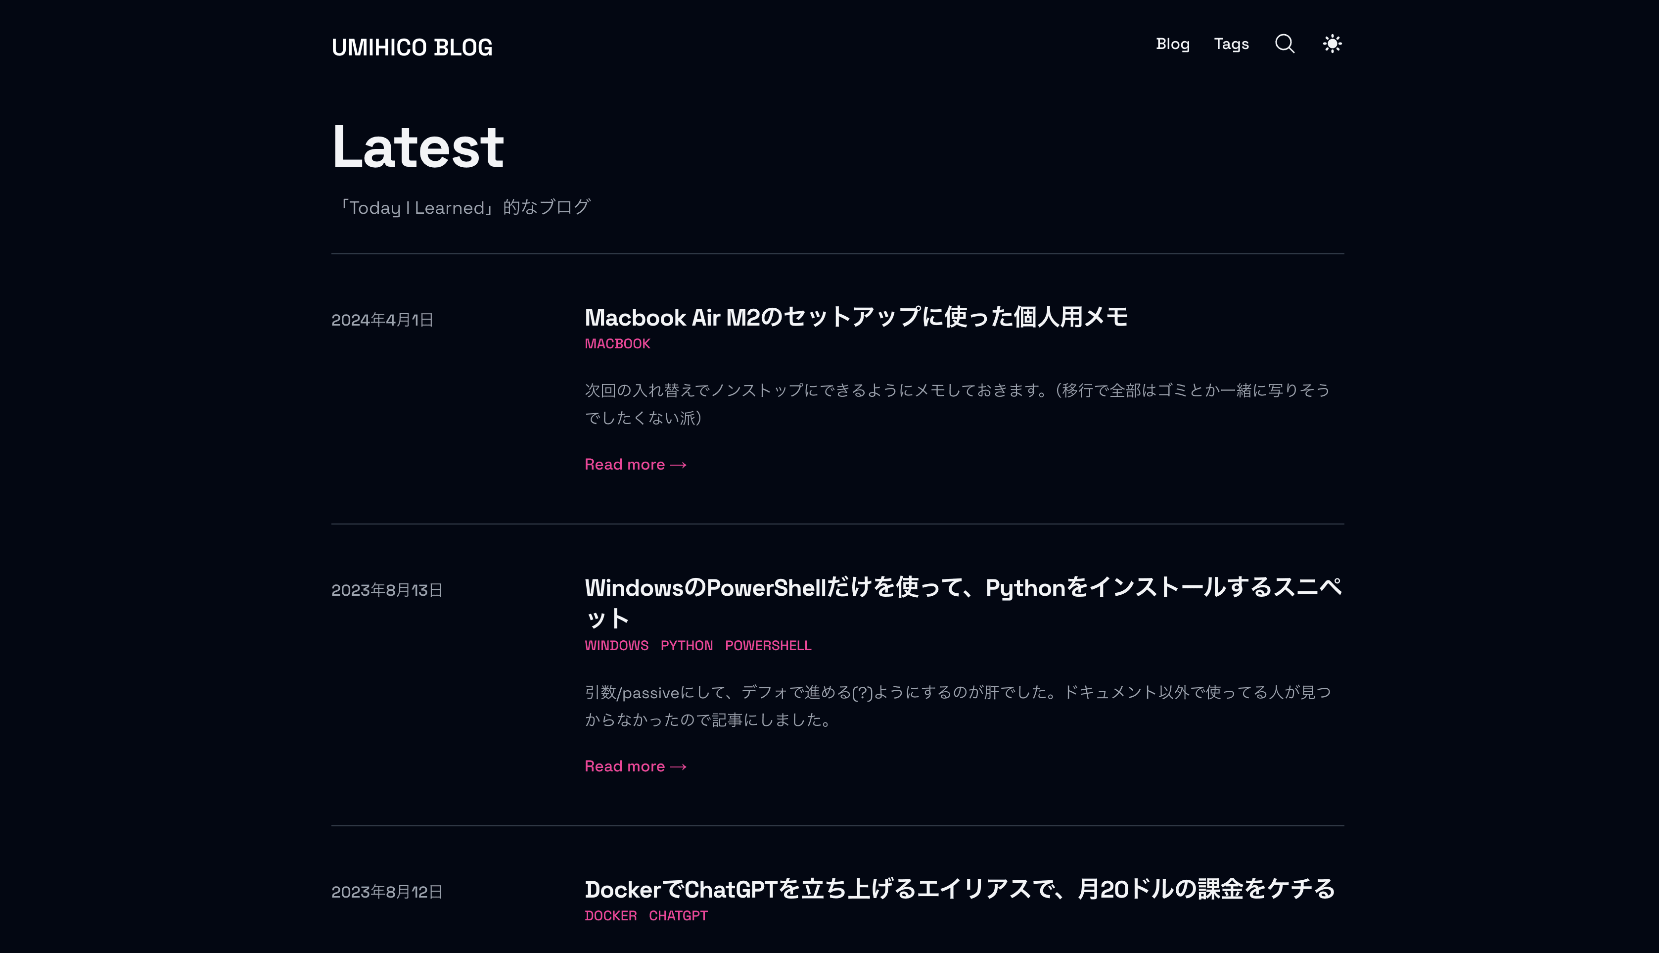Open the search icon in header
1659x953 pixels.
pyautogui.click(x=1284, y=44)
